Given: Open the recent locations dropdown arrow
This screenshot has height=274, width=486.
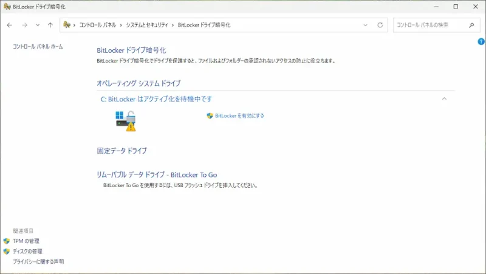Looking at the screenshot, I should (x=38, y=25).
